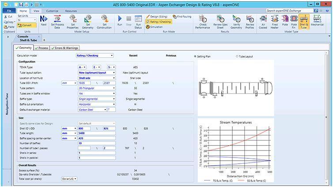333x187 pixels.
Task: Click the Convert units button
Action: click(x=27, y=26)
